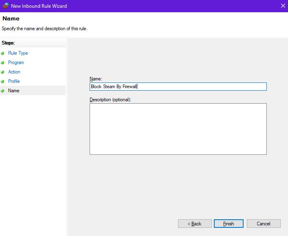The height and width of the screenshot is (236, 288).
Task: Click green bullet beside Action
Action: (2, 72)
